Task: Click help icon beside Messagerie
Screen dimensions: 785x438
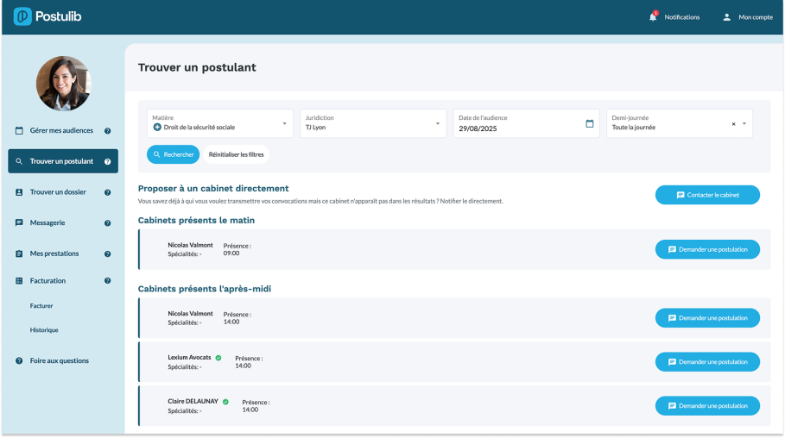Action: tap(108, 223)
